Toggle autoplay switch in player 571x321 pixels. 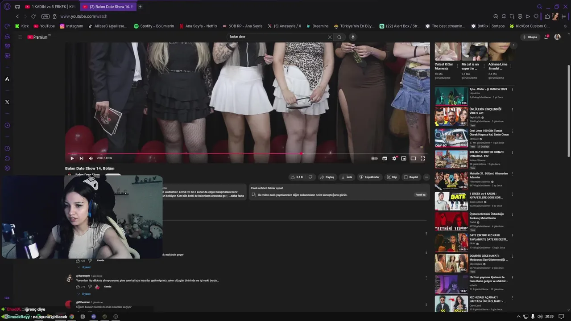pyautogui.click(x=374, y=158)
